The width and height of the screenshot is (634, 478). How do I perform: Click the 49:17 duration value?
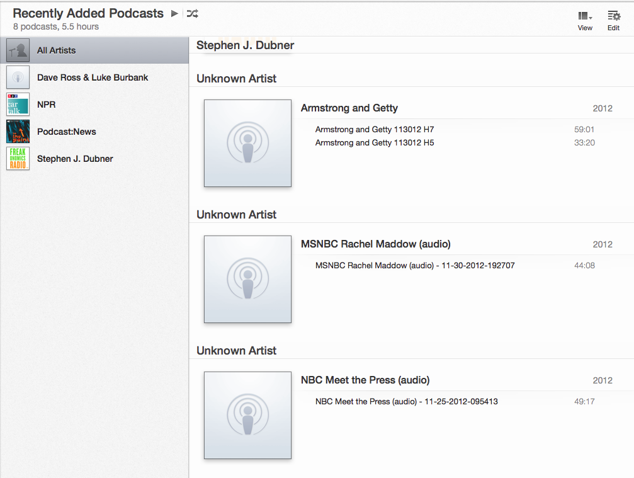pyautogui.click(x=584, y=402)
